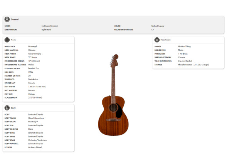The width and height of the screenshot is (227, 167).
Task: Select the Micarta value in Nut Material row
Action: tap(32, 90)
